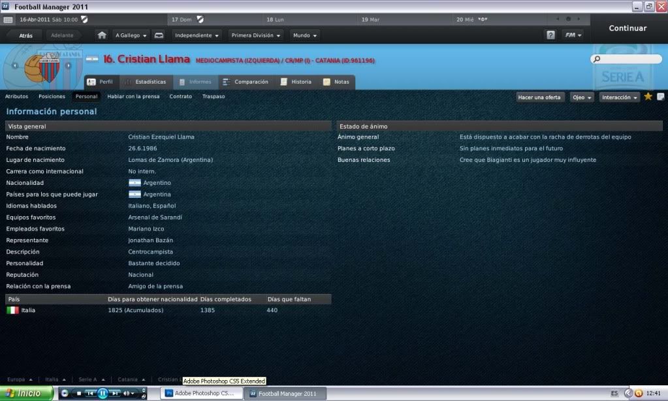Screen dimensions: 668x401
Task: Open the Windows Inicio start button
Action: click(x=26, y=393)
